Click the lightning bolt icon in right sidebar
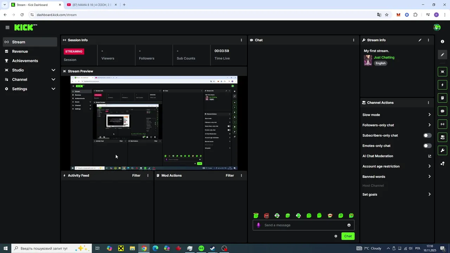The height and width of the screenshot is (253, 450). tap(442, 85)
